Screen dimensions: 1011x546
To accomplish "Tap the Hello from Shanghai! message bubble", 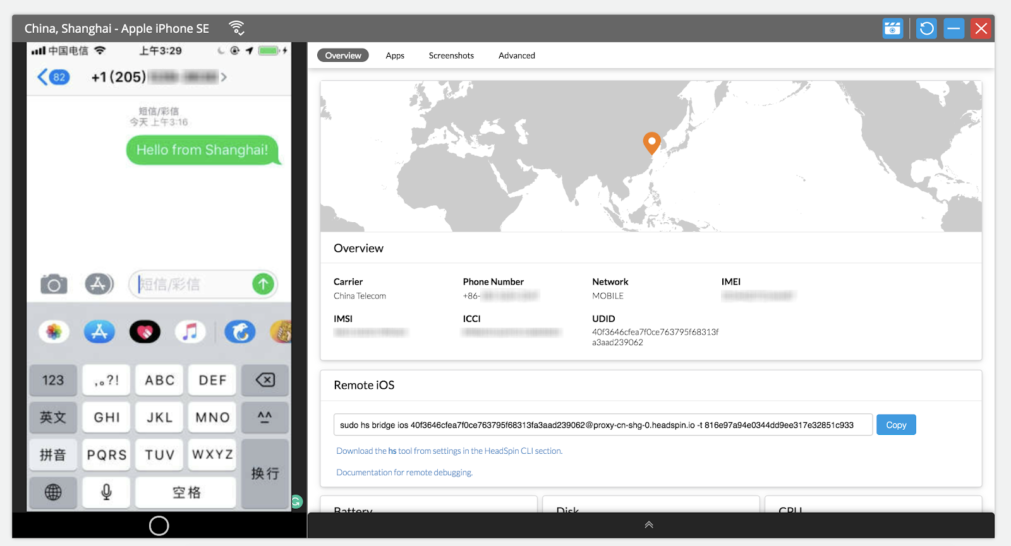I will point(202,150).
